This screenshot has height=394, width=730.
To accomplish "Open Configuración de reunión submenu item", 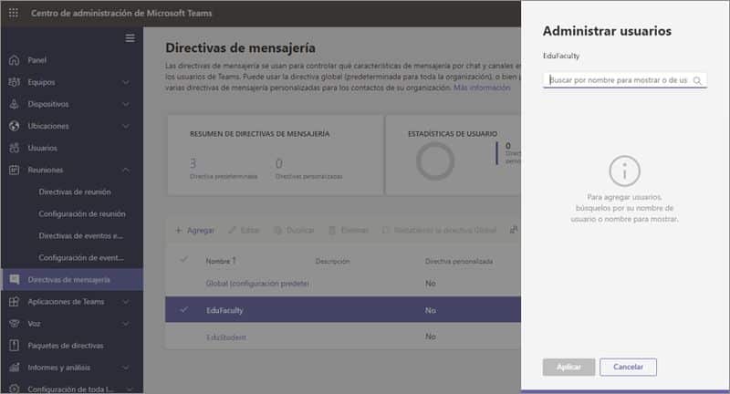I will click(82, 213).
